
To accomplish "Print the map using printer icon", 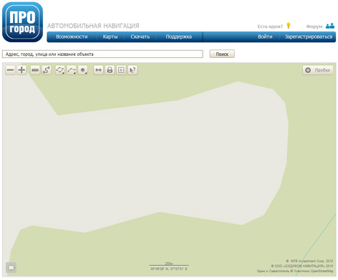I will pos(110,70).
